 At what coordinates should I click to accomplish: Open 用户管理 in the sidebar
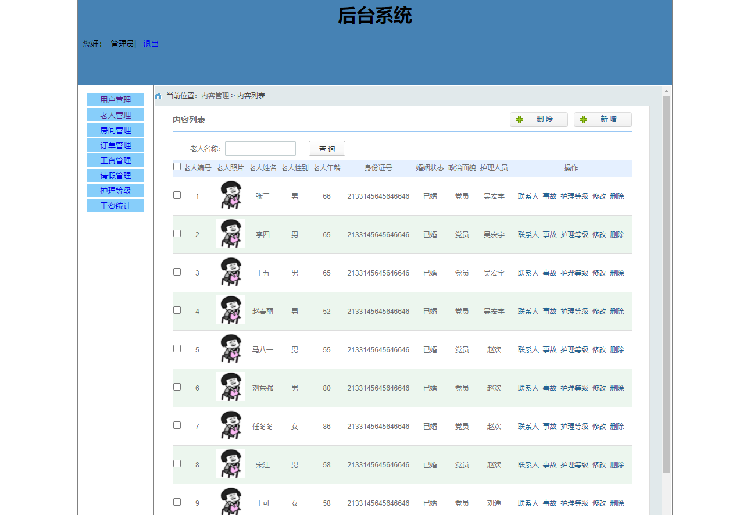pyautogui.click(x=115, y=99)
